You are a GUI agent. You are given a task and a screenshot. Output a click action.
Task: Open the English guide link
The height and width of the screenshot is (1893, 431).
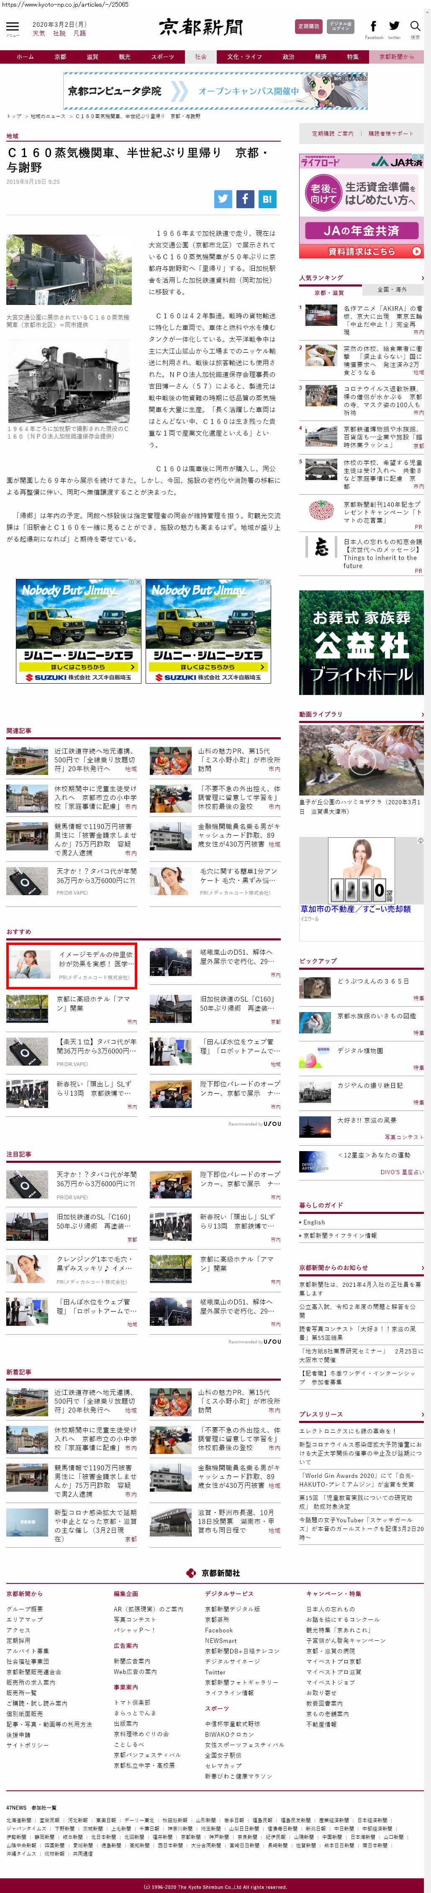314,1222
